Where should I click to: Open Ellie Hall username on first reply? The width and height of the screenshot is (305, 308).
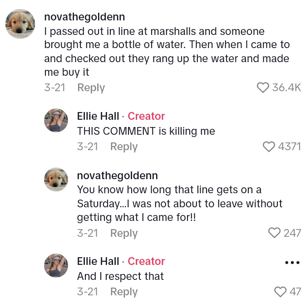98,116
